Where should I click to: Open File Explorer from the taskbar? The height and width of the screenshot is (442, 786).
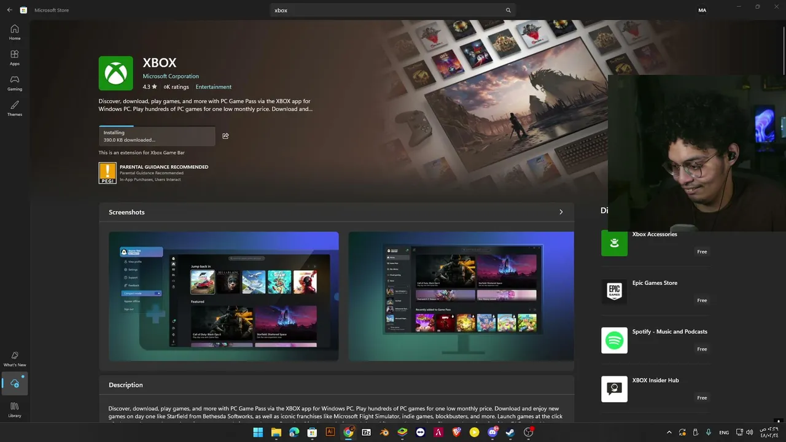[276, 432]
